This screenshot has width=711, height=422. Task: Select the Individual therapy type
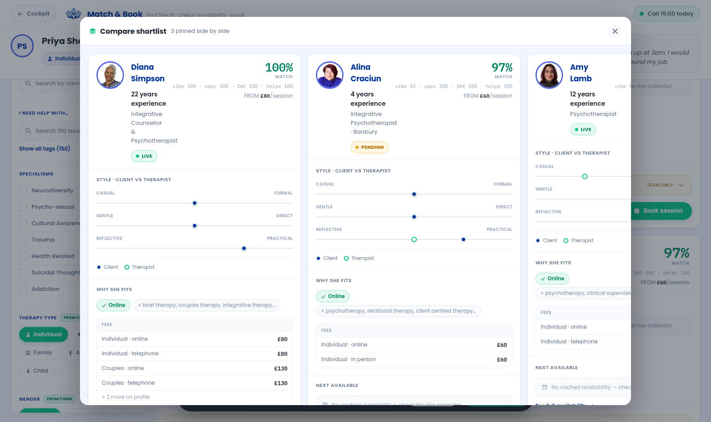tap(44, 334)
